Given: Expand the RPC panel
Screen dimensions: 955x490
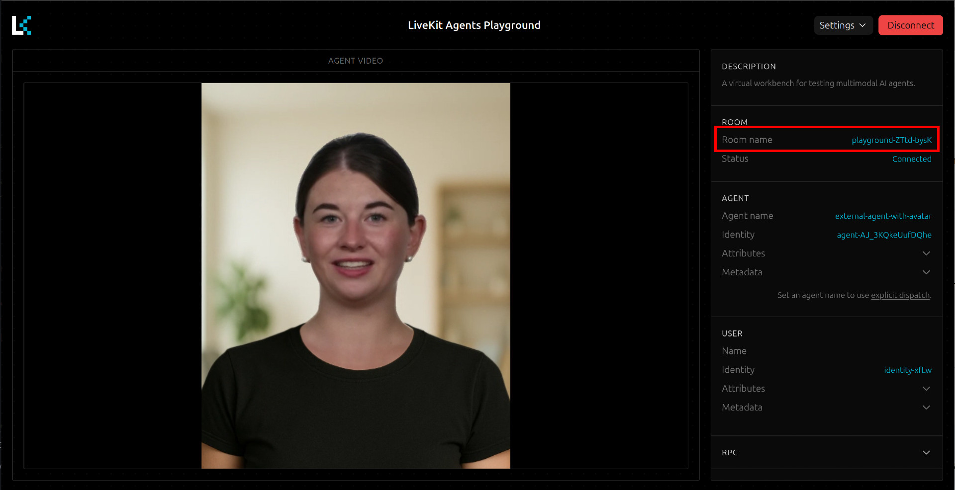Looking at the screenshot, I should click(926, 453).
